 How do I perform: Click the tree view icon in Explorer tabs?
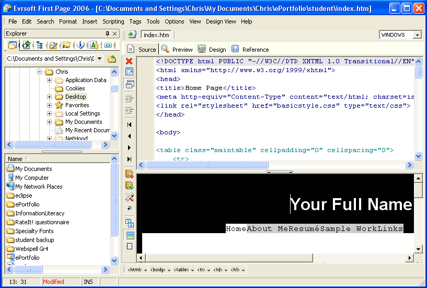[39, 45]
